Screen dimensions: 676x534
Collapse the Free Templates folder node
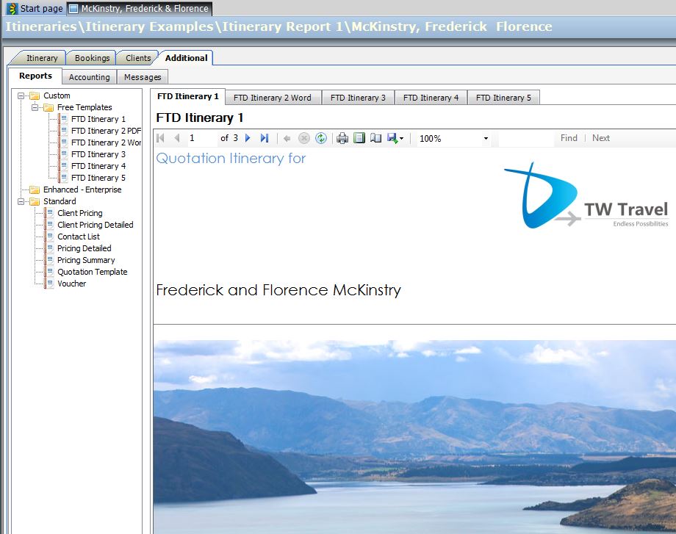pyautogui.click(x=35, y=107)
